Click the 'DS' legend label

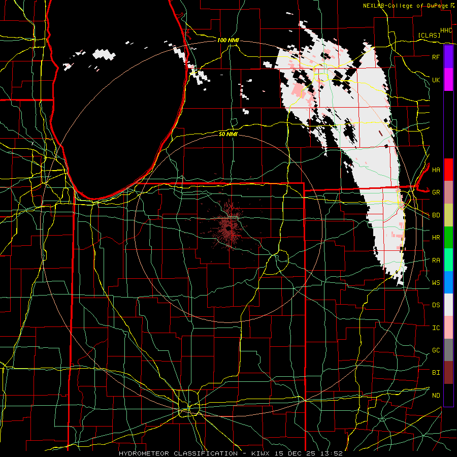[436, 305]
